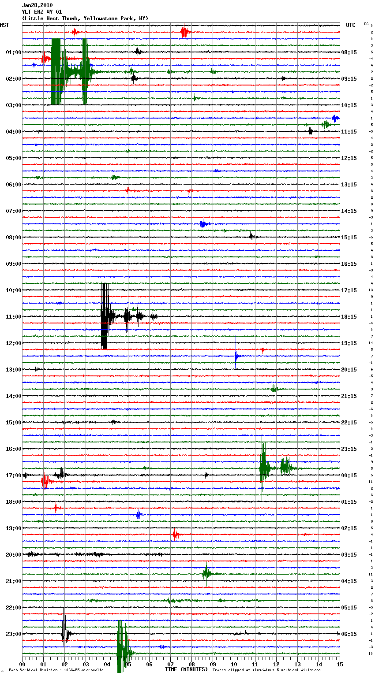Screen dimensions: 375x676
Task: Click the Each Vertical Division microvolts footnote
Action: 56,670
